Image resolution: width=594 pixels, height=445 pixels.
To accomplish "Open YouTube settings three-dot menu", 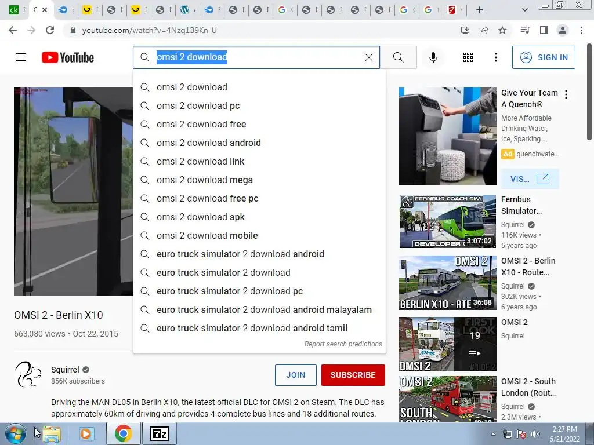I will click(495, 57).
